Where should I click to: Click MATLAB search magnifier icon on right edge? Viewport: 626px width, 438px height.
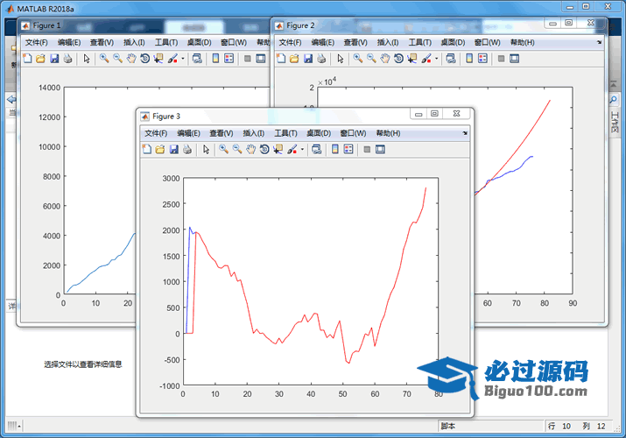(x=614, y=99)
